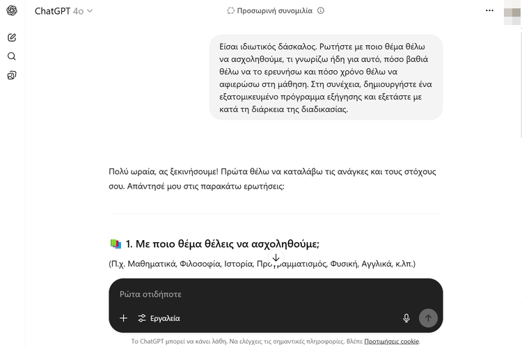Click the info icon beside Προσωρινή συνομιλία

(321, 10)
